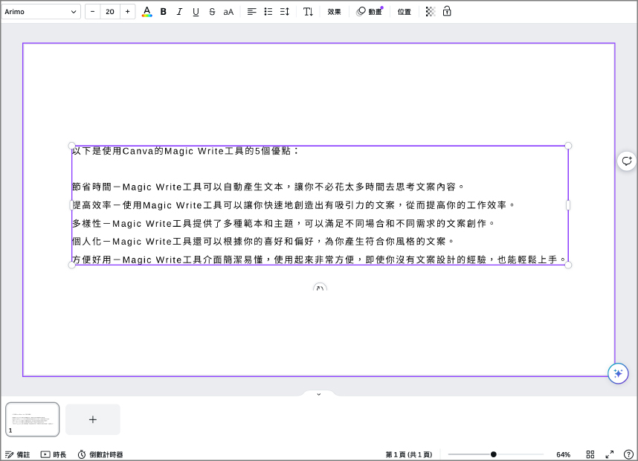Click the right-side width handle of text box

(x=568, y=205)
